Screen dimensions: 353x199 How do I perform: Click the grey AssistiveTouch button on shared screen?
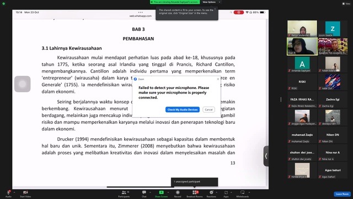[23, 84]
